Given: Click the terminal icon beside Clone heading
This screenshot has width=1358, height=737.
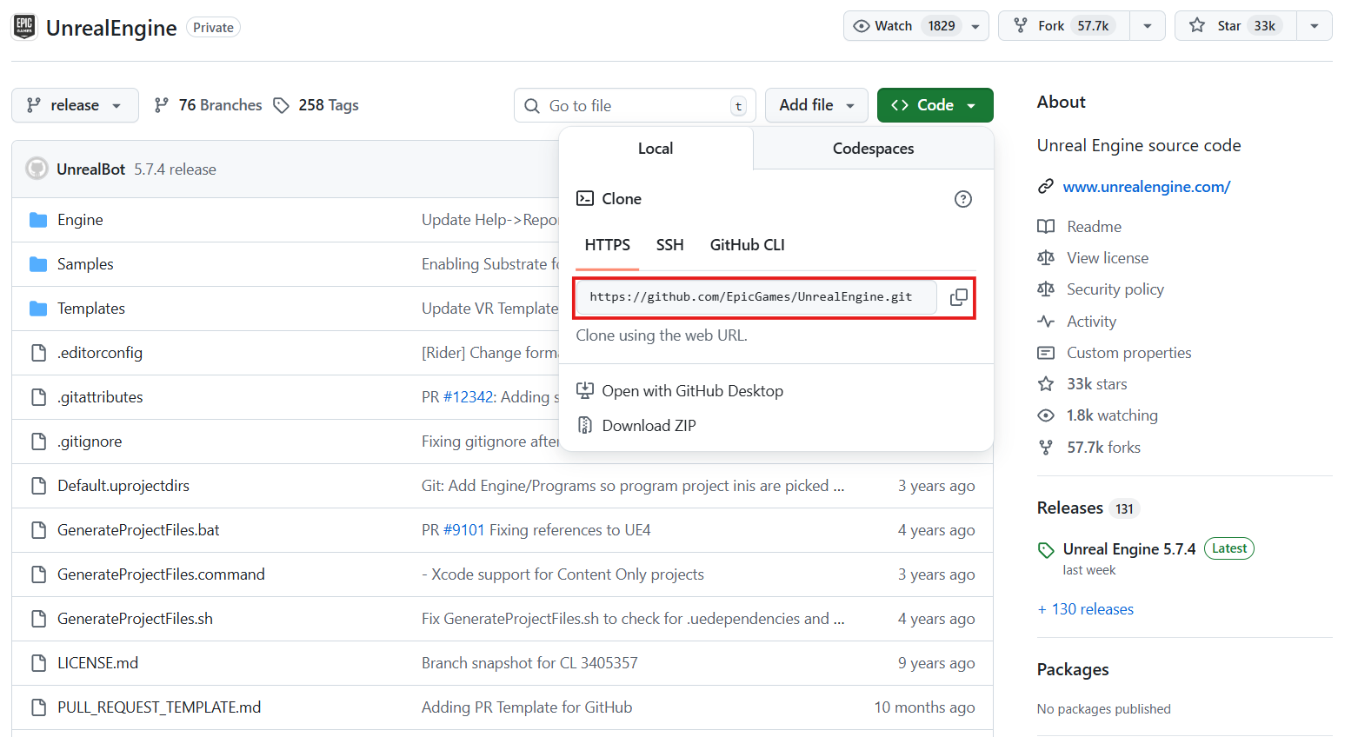Looking at the screenshot, I should click(x=585, y=198).
